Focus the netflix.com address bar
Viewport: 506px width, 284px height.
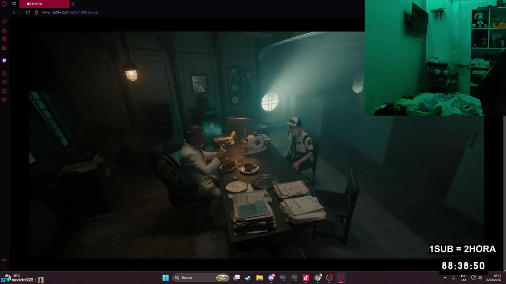tap(70, 12)
